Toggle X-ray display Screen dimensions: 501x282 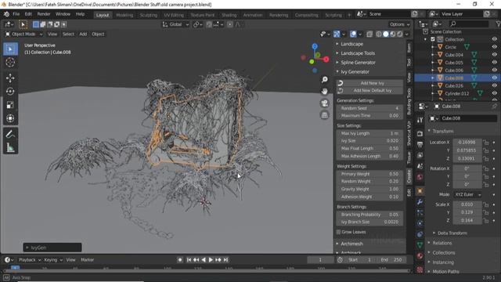click(x=369, y=34)
